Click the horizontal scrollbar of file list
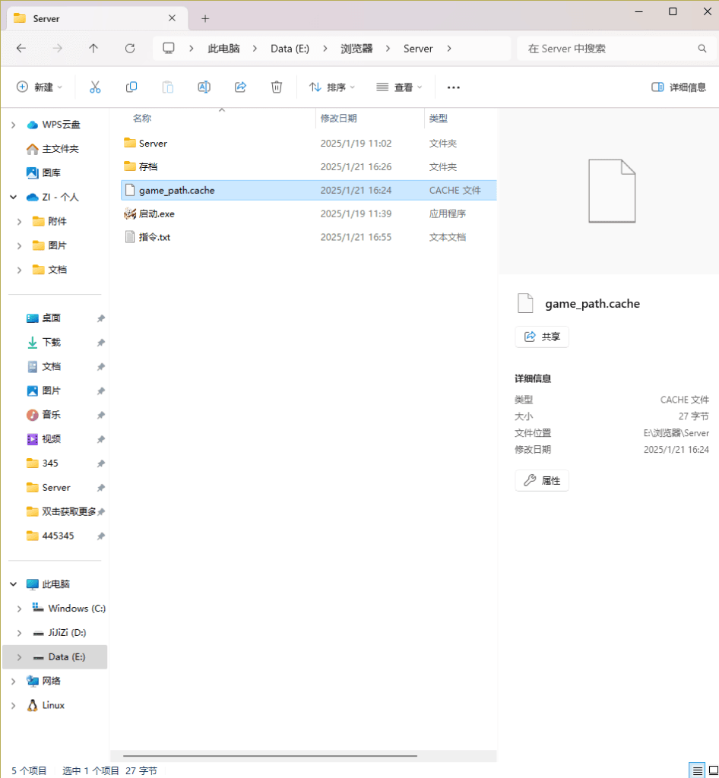The image size is (719, 778). pos(270,756)
